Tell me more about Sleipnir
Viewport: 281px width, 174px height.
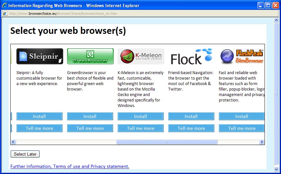pyautogui.click(x=39, y=128)
